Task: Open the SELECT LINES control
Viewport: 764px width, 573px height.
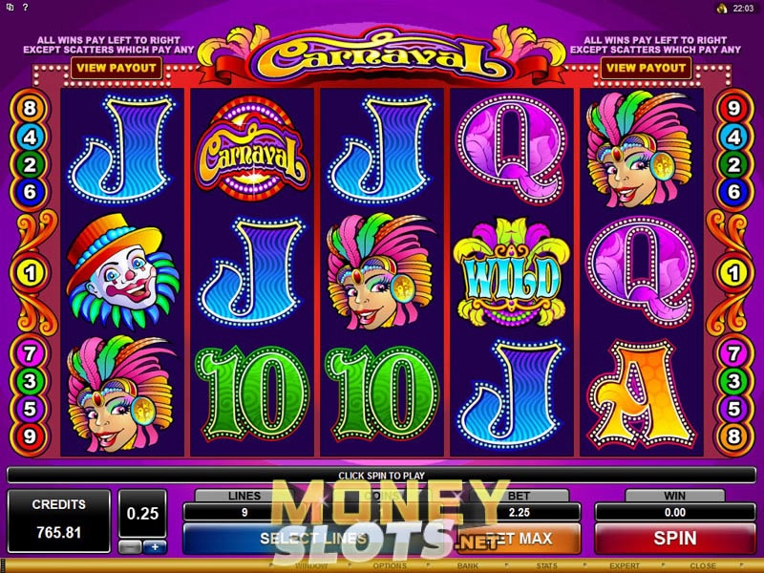Action: click(313, 538)
